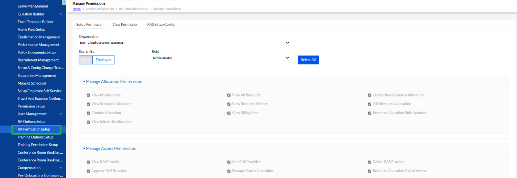Go to Home breadcrumb link

coord(76,9)
